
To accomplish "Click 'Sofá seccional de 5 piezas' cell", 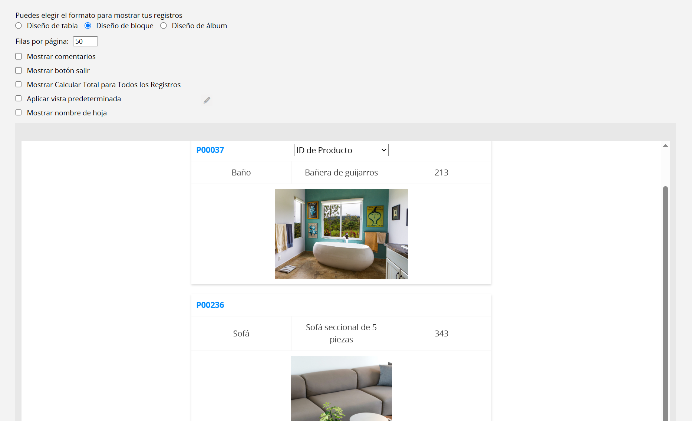I will (341, 333).
